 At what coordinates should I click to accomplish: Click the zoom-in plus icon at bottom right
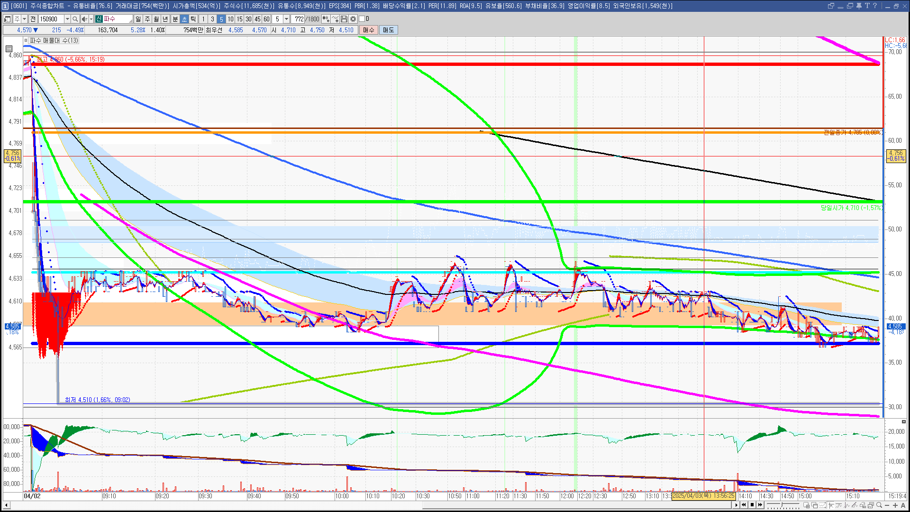coord(895,505)
